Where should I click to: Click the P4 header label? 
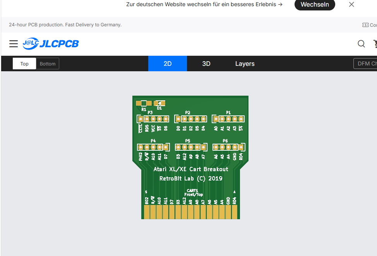[153, 141]
